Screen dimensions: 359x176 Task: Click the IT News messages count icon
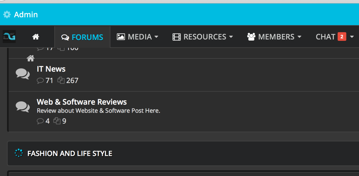(61, 80)
